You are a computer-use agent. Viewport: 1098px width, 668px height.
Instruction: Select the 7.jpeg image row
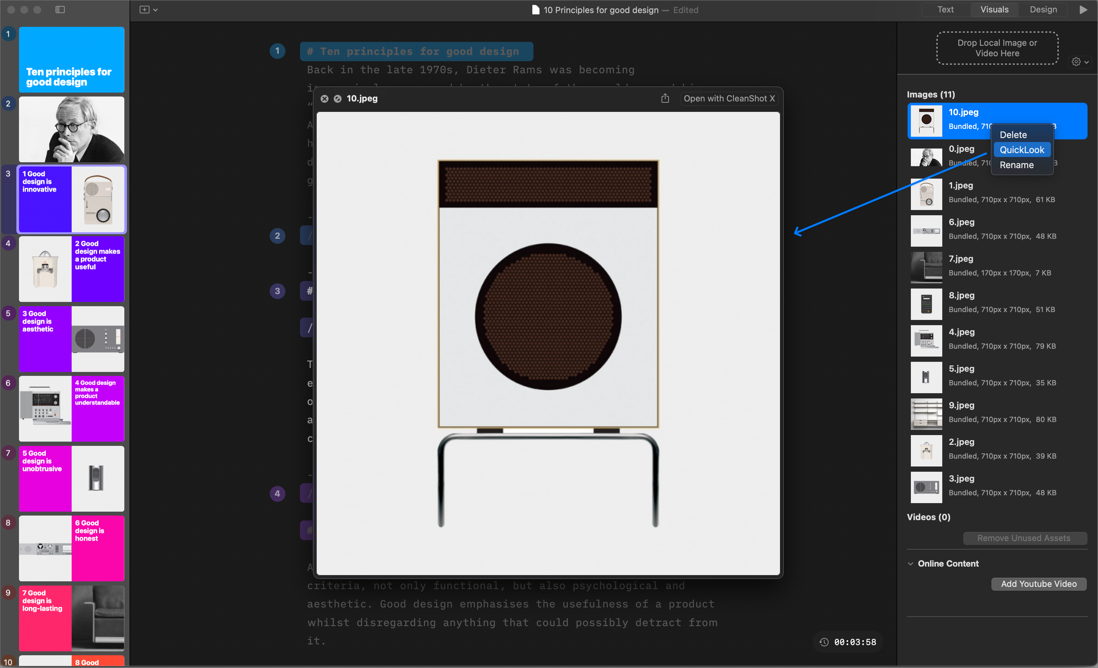click(997, 267)
